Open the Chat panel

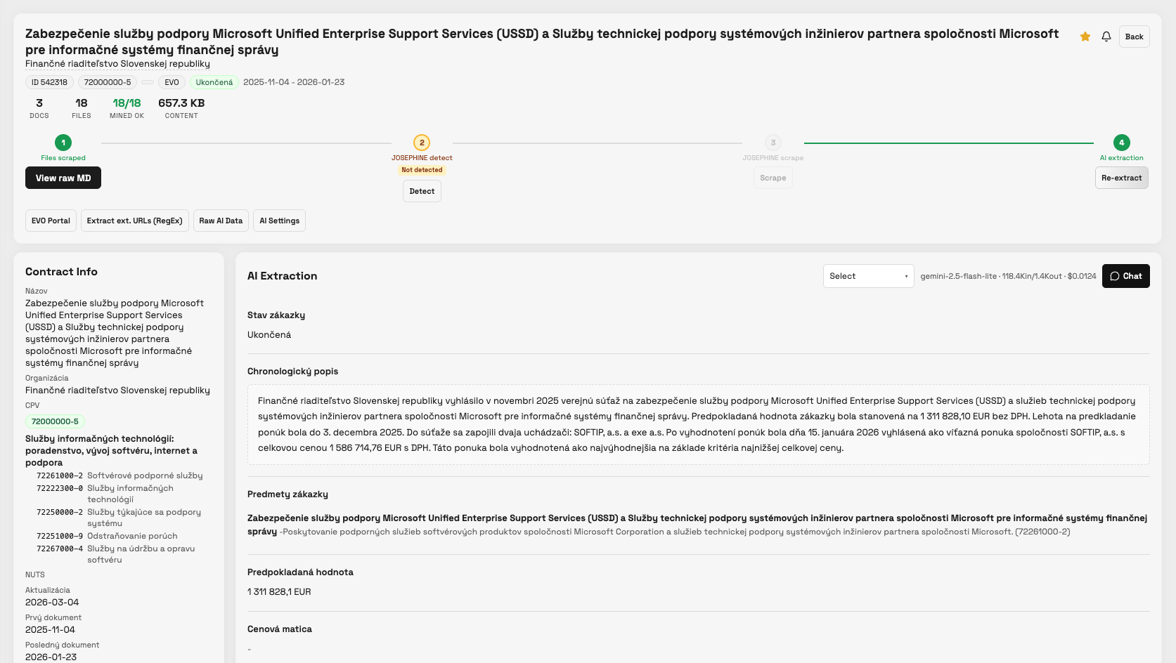click(1125, 276)
